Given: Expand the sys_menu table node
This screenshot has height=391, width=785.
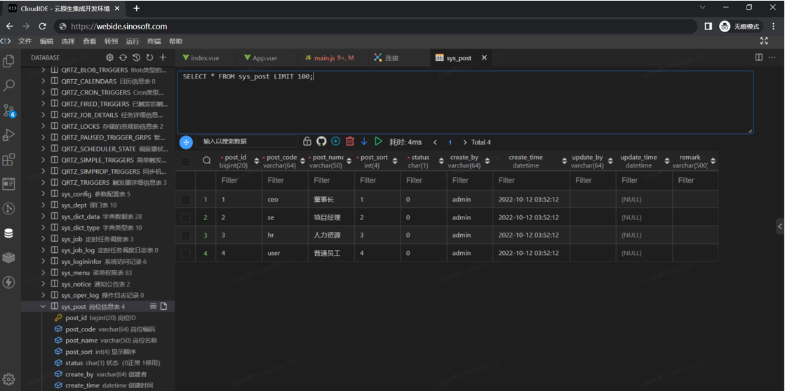Looking at the screenshot, I should tap(43, 273).
